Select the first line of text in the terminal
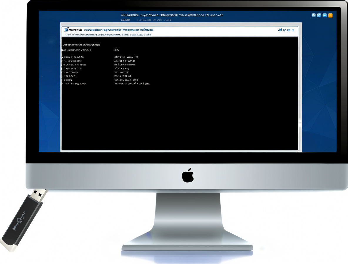Screen dimensions: 348x264 (x=82, y=45)
